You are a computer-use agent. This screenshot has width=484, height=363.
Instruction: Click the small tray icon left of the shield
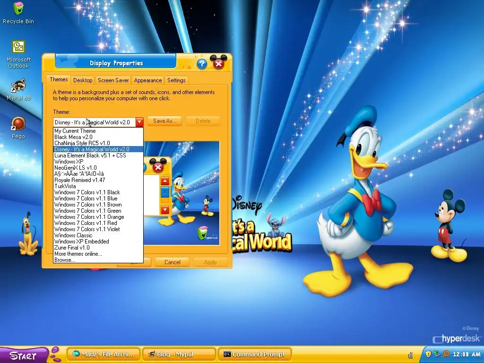click(x=411, y=355)
